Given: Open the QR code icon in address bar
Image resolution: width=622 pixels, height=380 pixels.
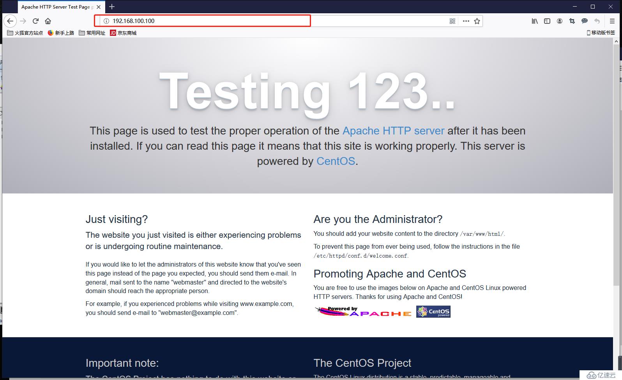Looking at the screenshot, I should (452, 21).
